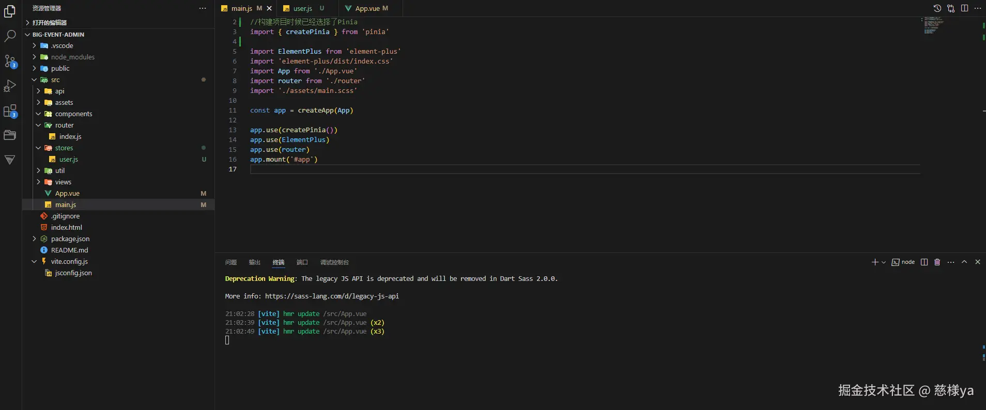Split the terminal panel
Screen dimensions: 986x410
point(925,262)
